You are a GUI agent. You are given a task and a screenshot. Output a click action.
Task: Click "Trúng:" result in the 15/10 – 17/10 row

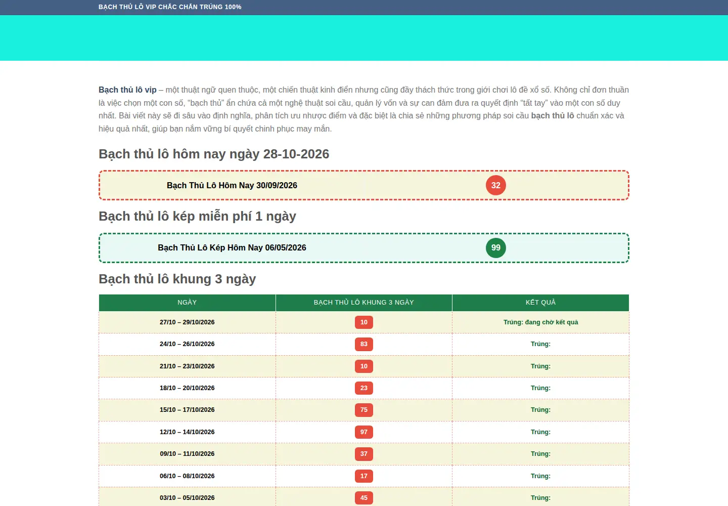coord(541,410)
